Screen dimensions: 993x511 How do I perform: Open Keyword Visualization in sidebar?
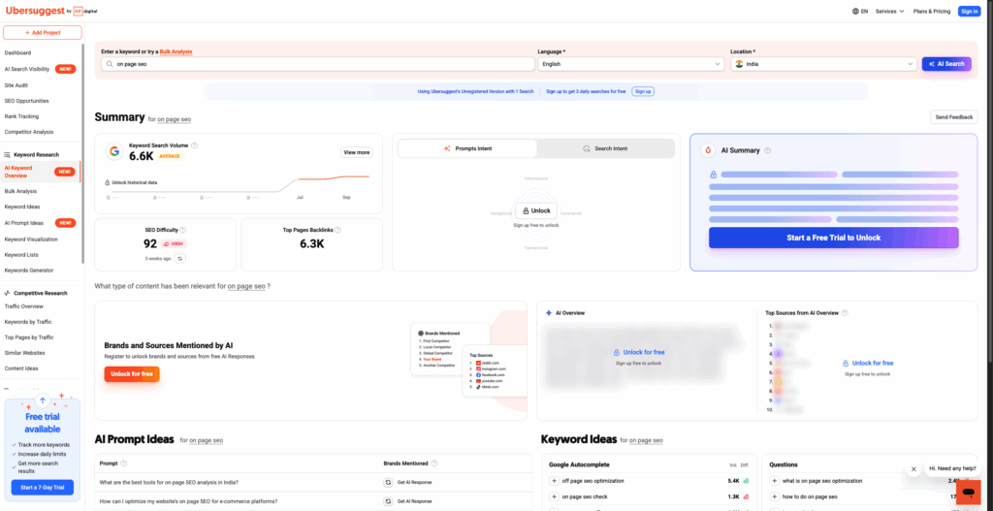point(31,240)
